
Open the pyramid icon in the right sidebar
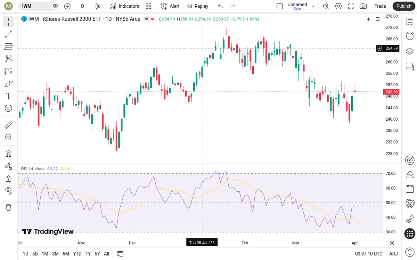pos(410,174)
